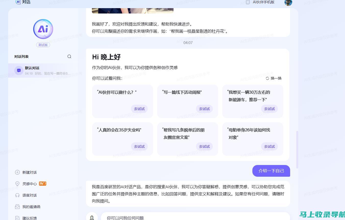
Task: Click the 语音对话 headphone icon
Action: 17,195
